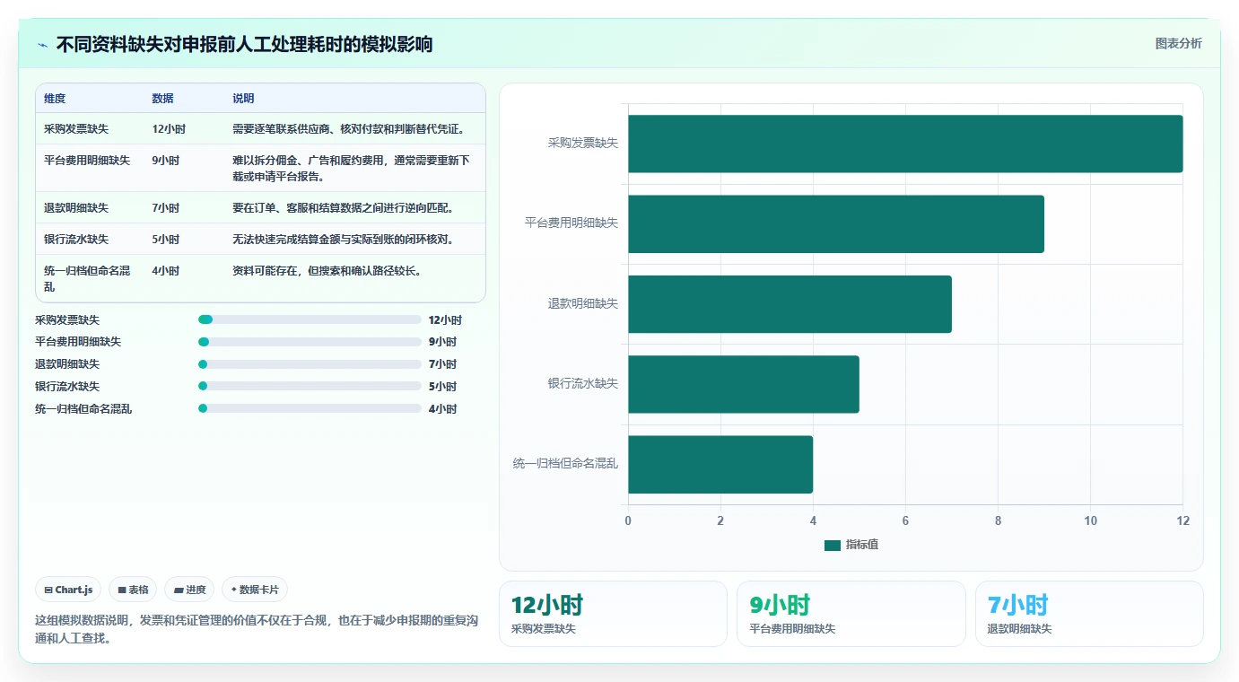The image size is (1239, 682).
Task: Select the 数据卡片 tag chip
Action: 255,590
